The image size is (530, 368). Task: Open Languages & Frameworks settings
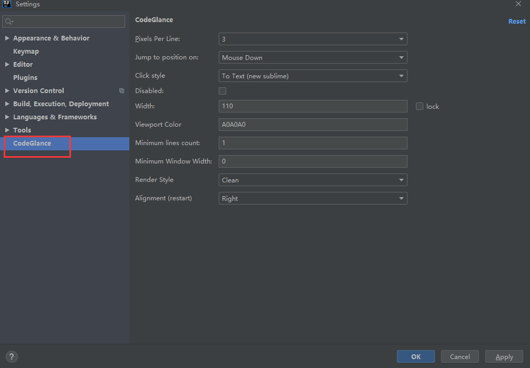55,117
